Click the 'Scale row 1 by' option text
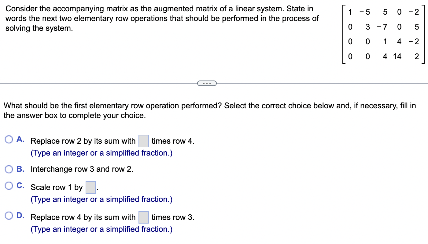This screenshot has height=244, width=428. [57, 187]
